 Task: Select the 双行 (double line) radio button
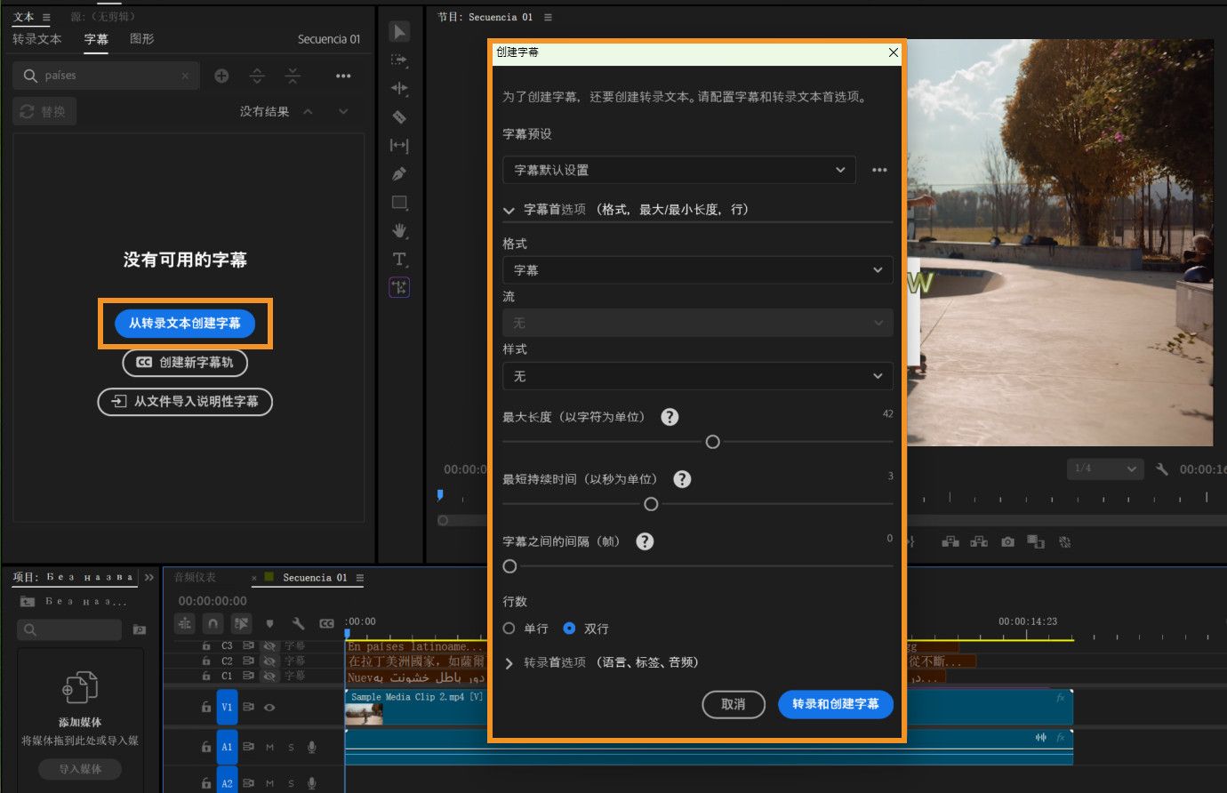(569, 629)
